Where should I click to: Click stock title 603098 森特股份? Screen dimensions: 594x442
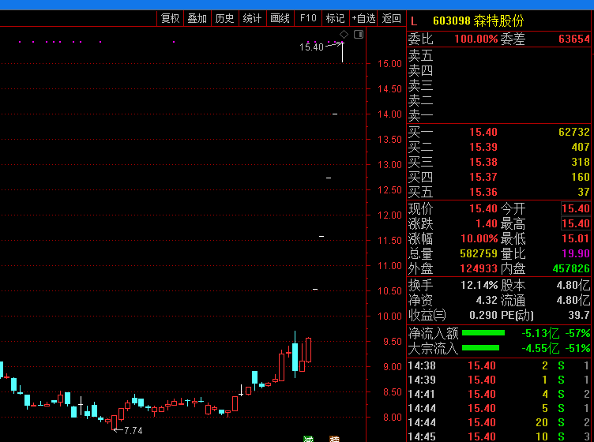(x=478, y=21)
